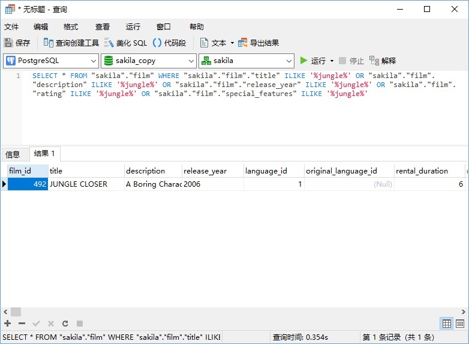Select the JUNGLE CLOSER title cell

coord(86,184)
